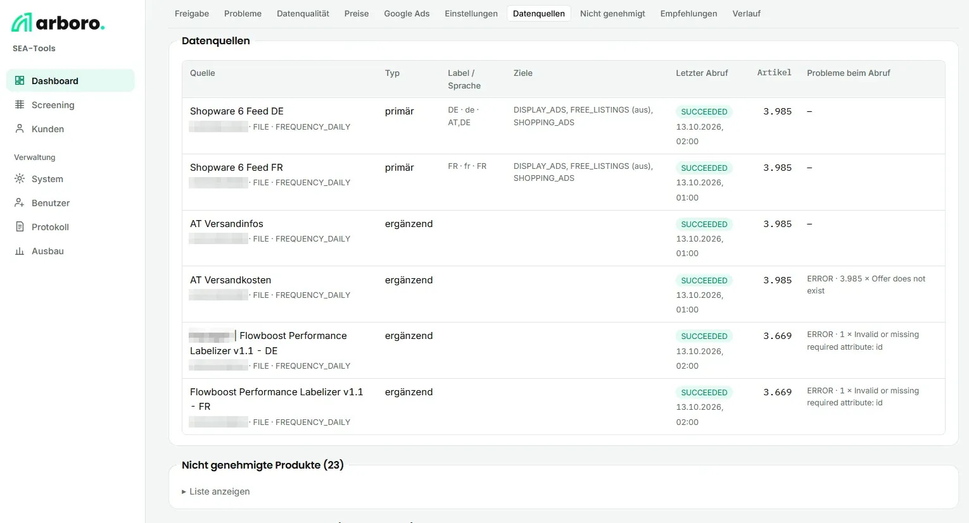Click the arboro logo
The height and width of the screenshot is (523, 969).
(x=58, y=23)
